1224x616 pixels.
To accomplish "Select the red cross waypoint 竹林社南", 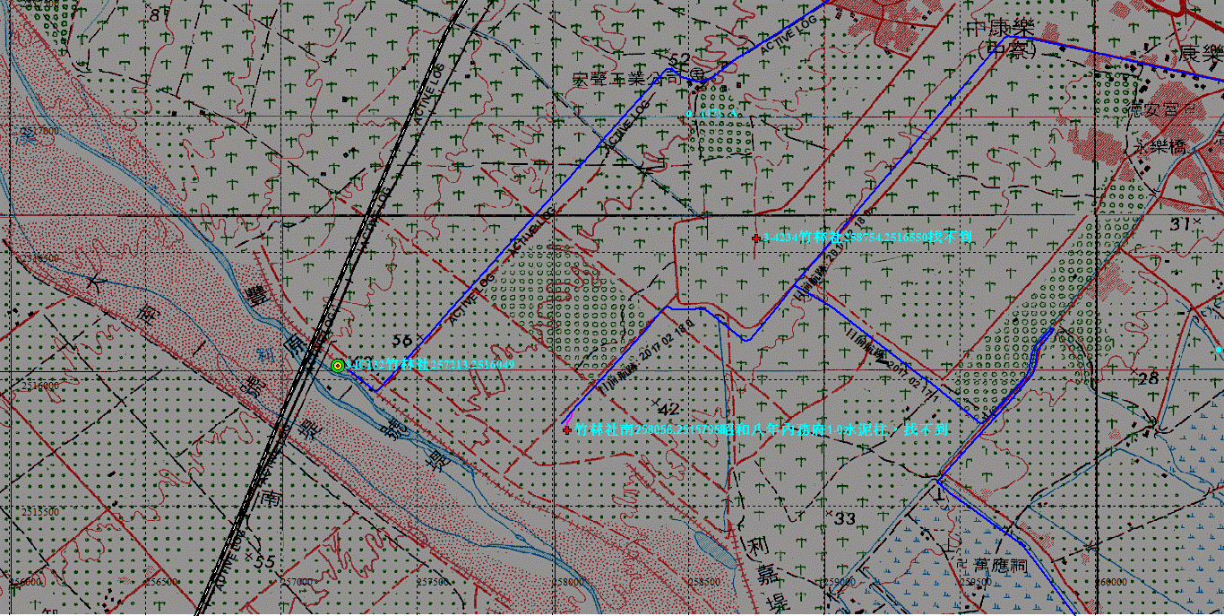I will (x=566, y=430).
